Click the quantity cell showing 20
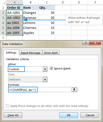 [47, 18]
